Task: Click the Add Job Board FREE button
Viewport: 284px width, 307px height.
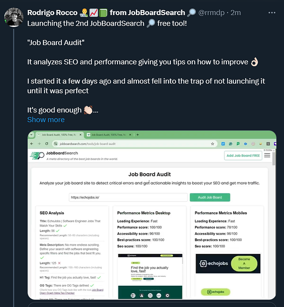Action: point(243,155)
